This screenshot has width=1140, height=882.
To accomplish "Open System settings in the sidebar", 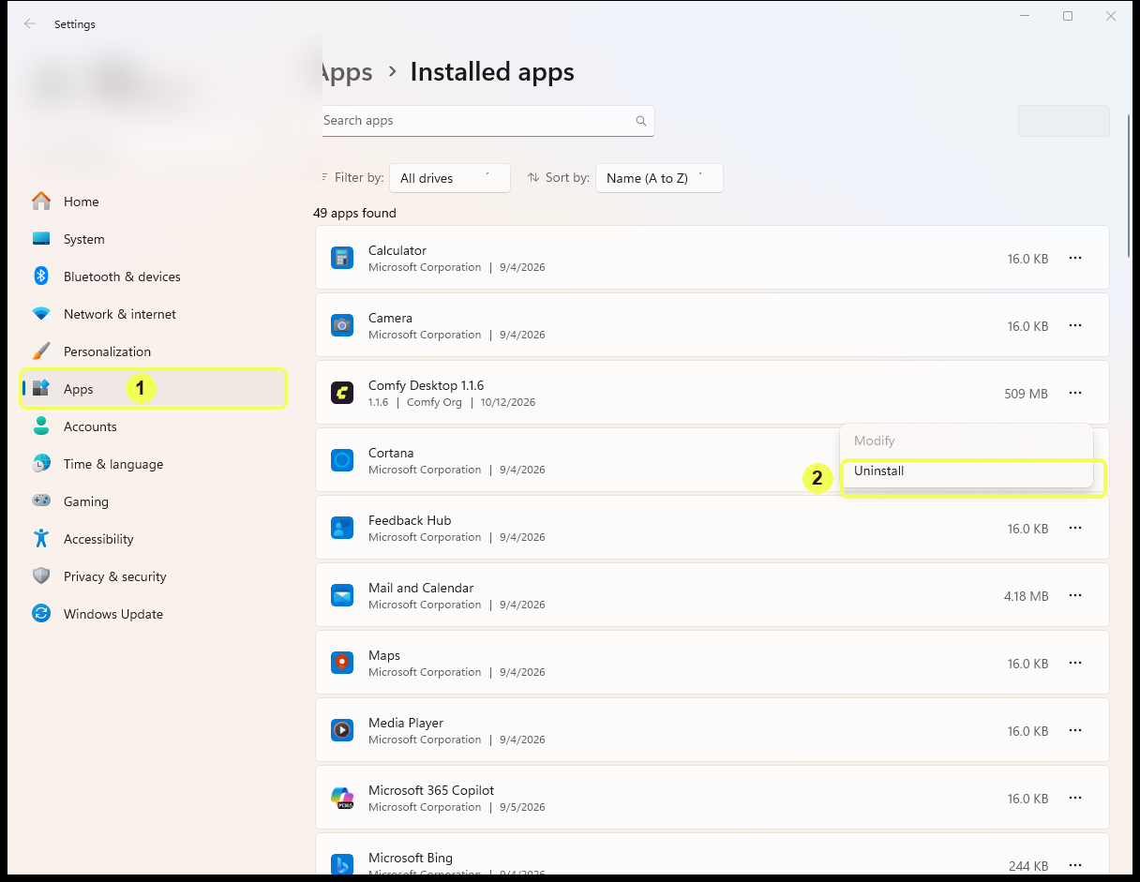I will tap(153, 239).
